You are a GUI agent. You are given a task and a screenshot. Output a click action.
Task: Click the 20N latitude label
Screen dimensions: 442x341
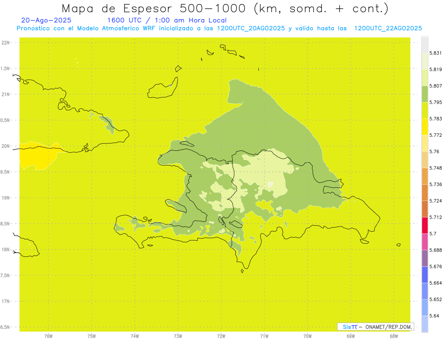click(5, 146)
